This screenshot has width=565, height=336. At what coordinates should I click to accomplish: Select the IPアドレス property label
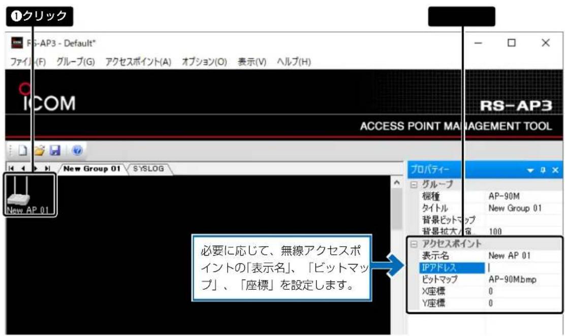coord(452,267)
